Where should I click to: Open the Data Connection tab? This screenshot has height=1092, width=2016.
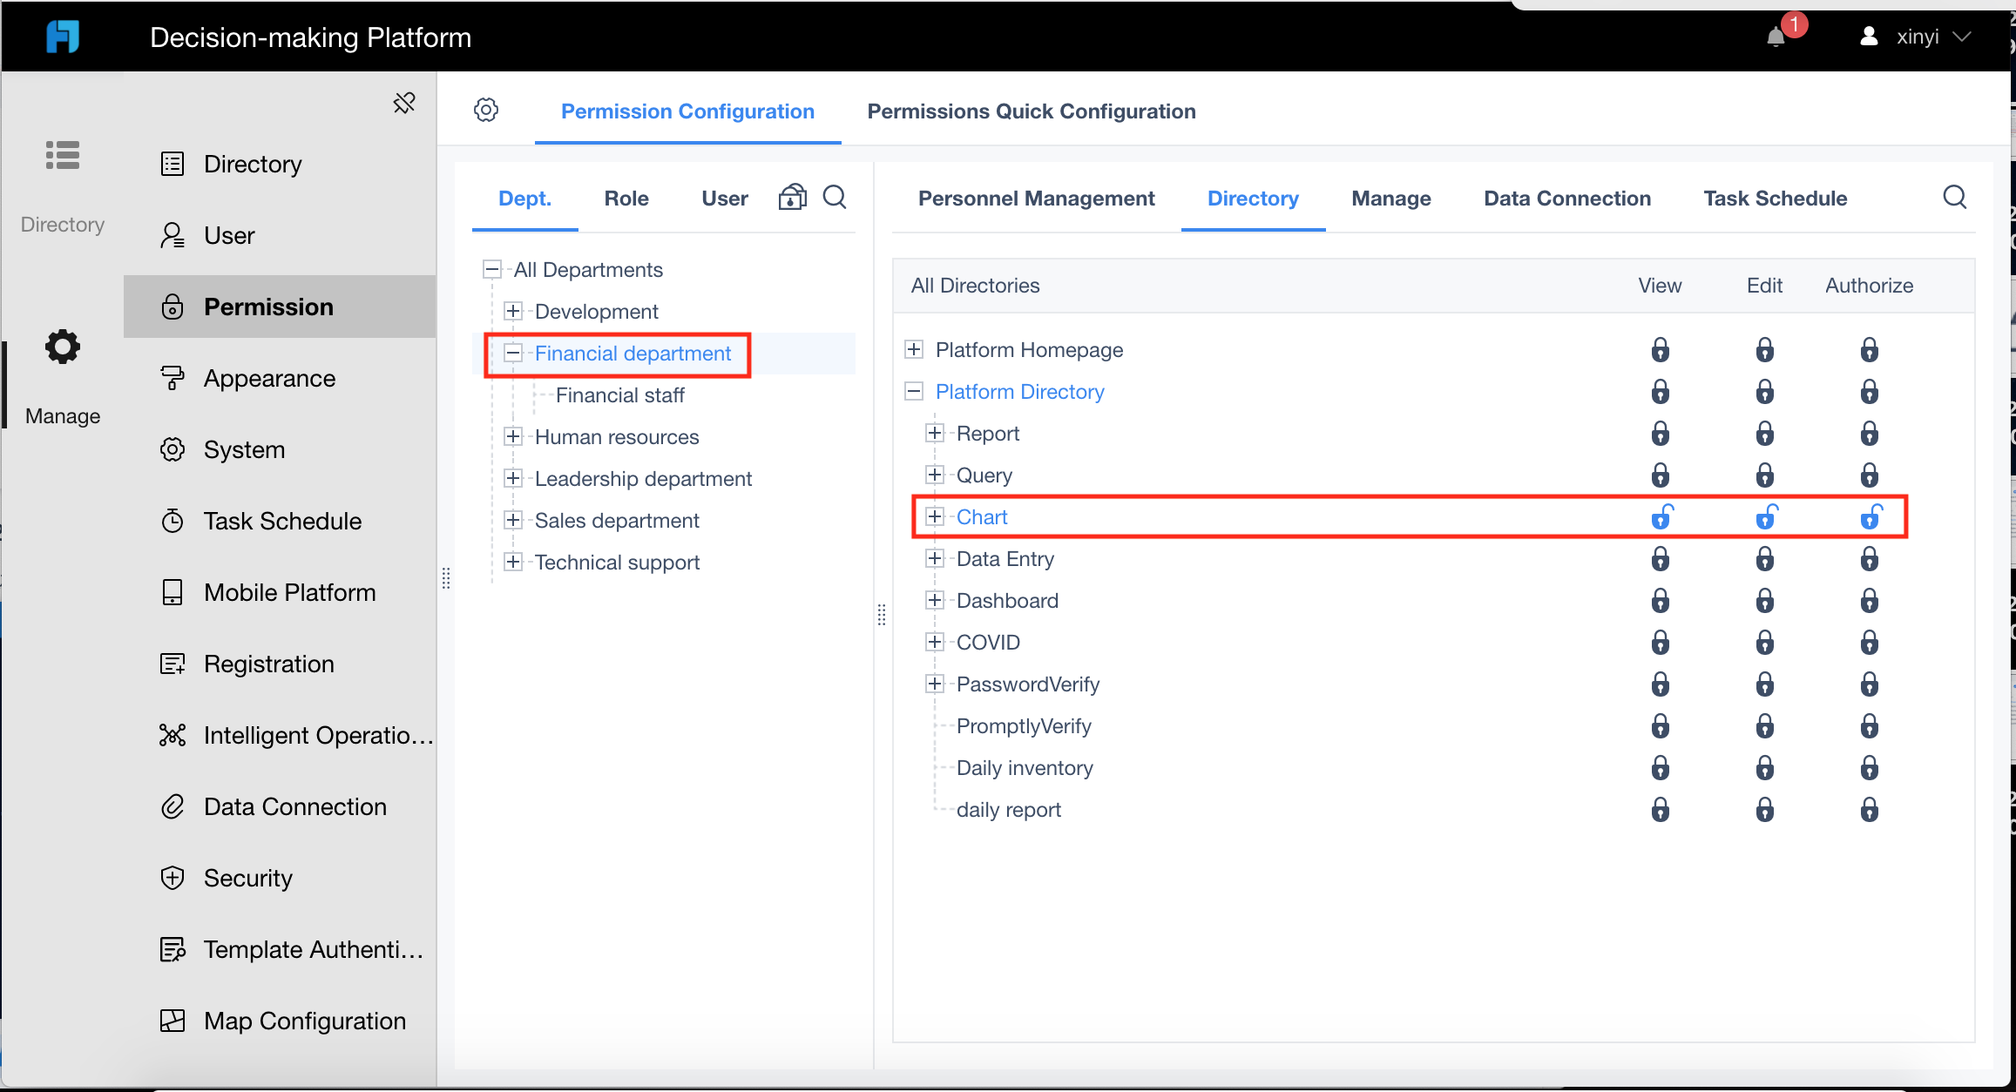(x=1567, y=199)
